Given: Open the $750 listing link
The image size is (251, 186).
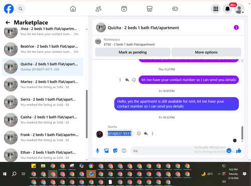Looking at the screenshot, I should point(129,44).
